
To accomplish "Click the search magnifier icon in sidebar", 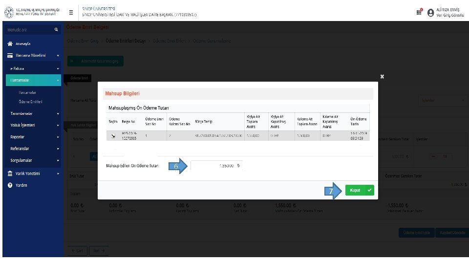I will (56, 30).
